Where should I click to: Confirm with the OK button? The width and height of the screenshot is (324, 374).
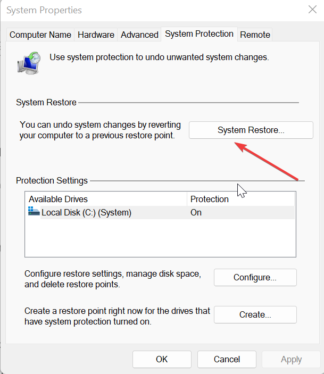[162, 359]
